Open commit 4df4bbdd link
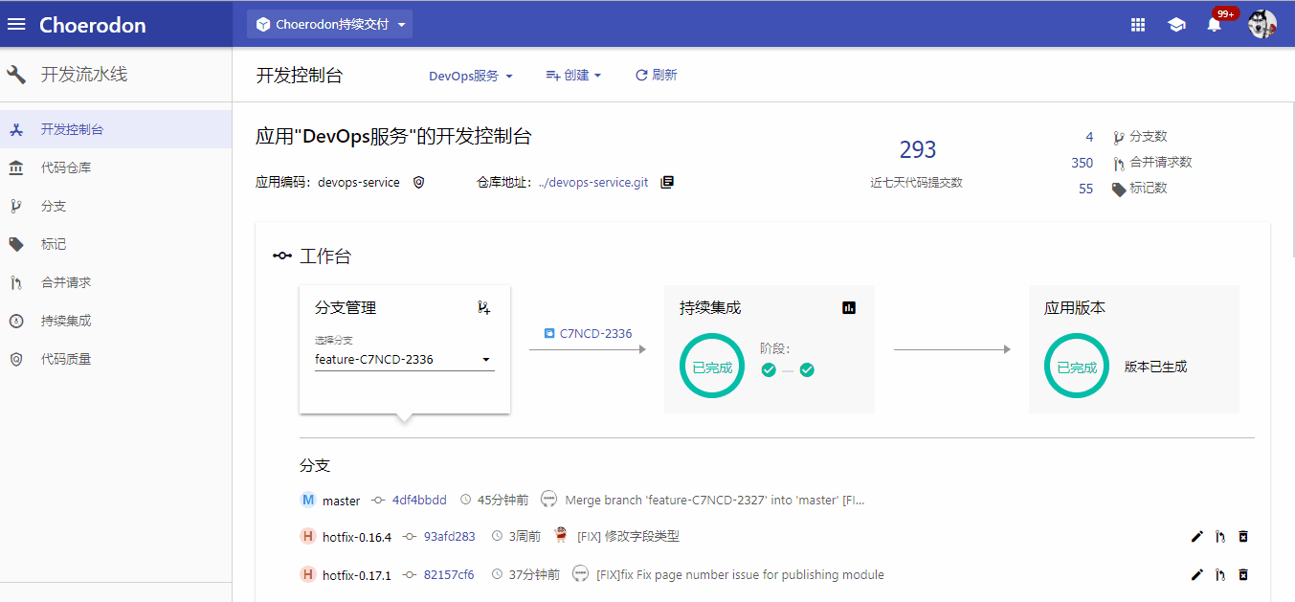 click(x=419, y=500)
